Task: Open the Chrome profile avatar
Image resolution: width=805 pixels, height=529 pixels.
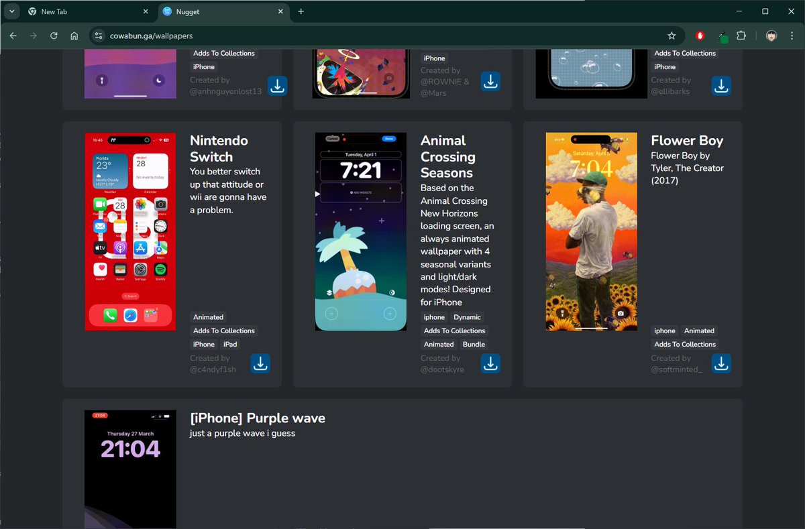Action: click(x=771, y=36)
